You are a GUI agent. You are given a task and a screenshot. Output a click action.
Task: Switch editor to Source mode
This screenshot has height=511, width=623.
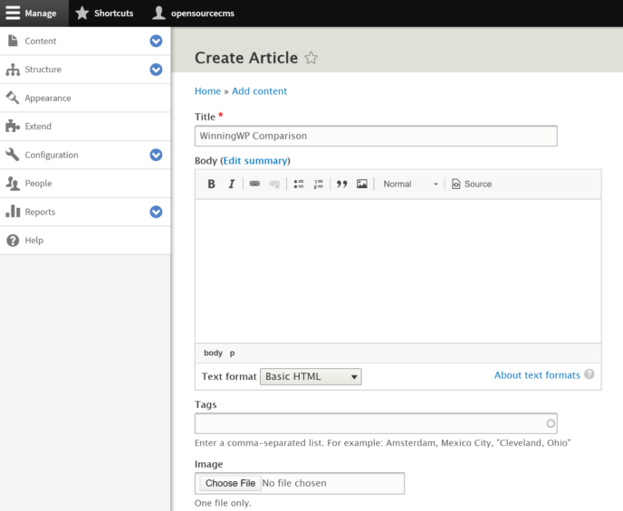[472, 184]
